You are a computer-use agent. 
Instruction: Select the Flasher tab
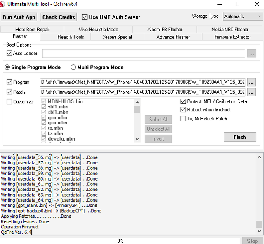pyautogui.click(x=20, y=36)
